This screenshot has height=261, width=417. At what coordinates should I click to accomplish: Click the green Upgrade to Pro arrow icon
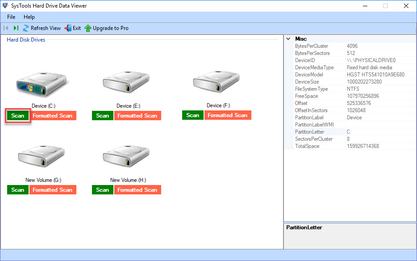(x=88, y=28)
